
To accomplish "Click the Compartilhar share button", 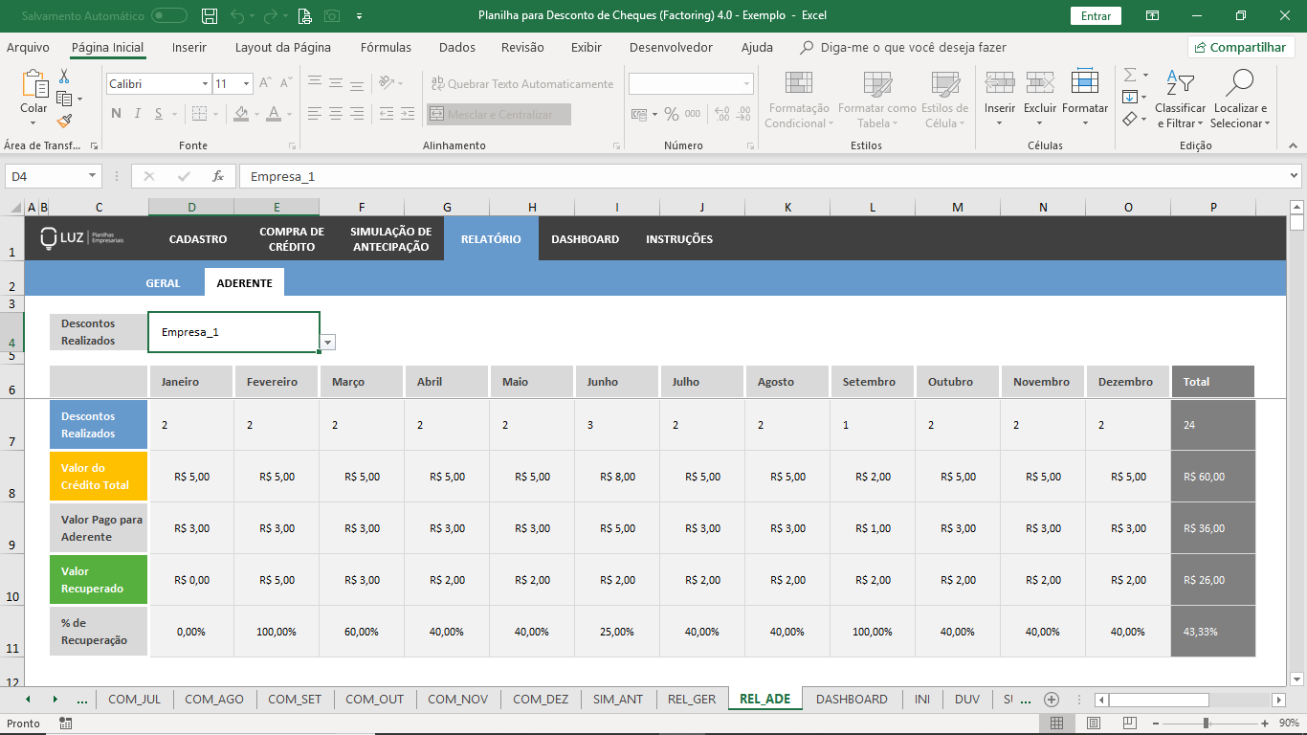I will tap(1241, 47).
